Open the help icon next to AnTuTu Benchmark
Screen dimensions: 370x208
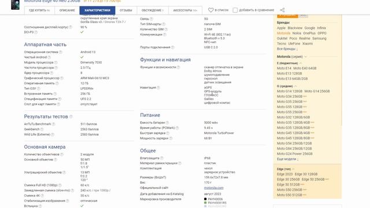(53, 124)
